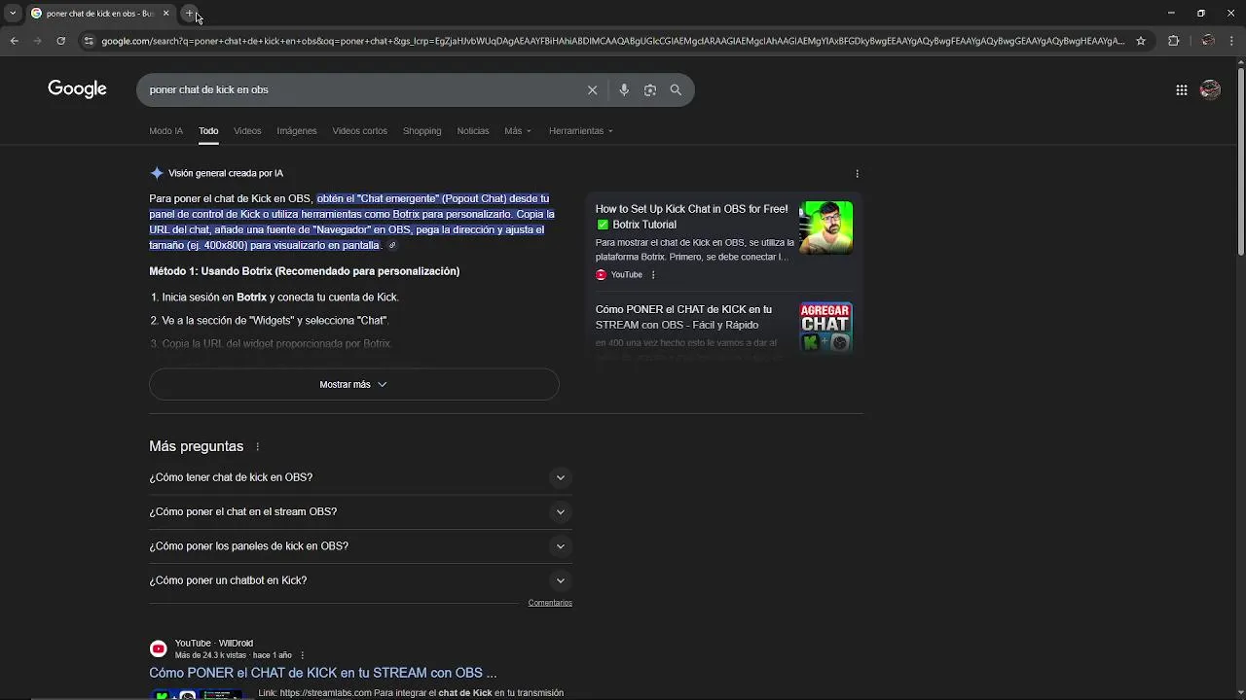Expand '¿Cómo tener chat de kick en OBS?'

pos(360,477)
